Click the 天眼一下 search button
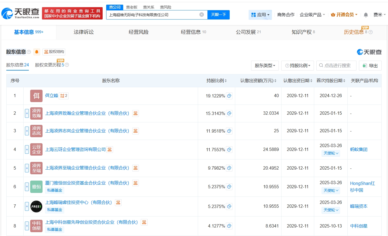388x236 pixels. [218, 15]
